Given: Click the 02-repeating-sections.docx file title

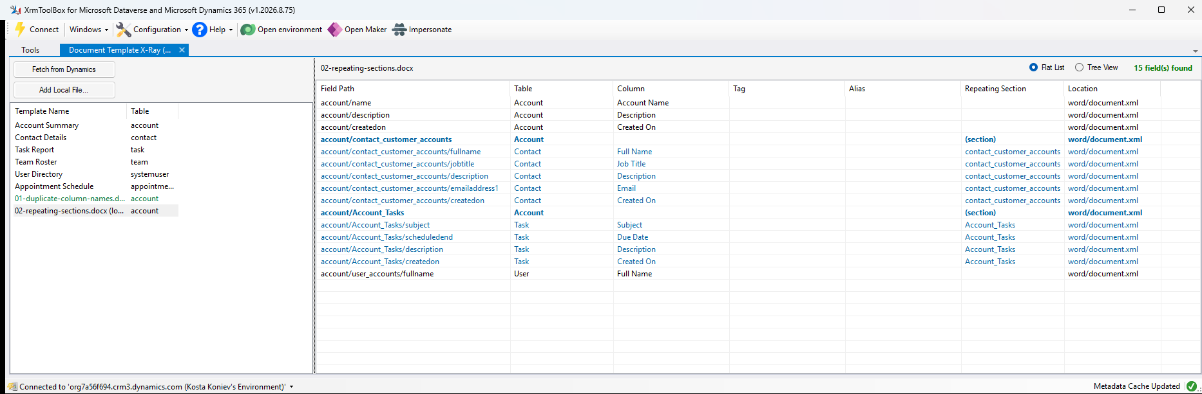Looking at the screenshot, I should pos(367,68).
